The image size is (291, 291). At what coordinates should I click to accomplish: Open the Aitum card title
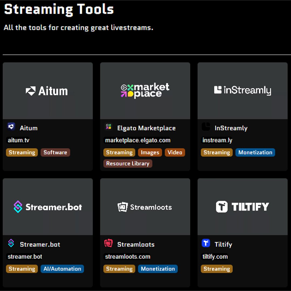(x=29, y=128)
